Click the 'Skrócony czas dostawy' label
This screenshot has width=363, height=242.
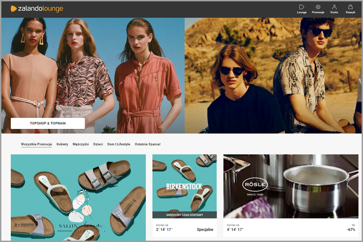[185, 215]
